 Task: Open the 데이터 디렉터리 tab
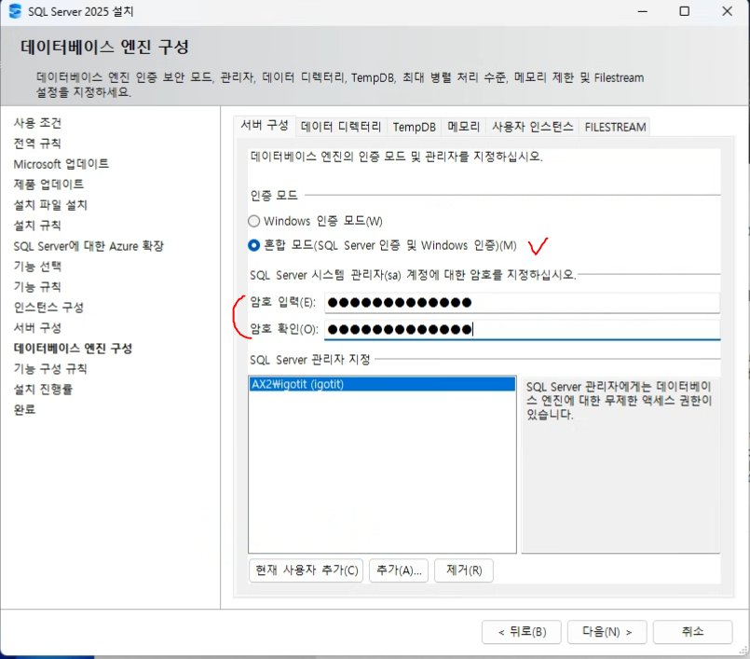click(x=341, y=127)
